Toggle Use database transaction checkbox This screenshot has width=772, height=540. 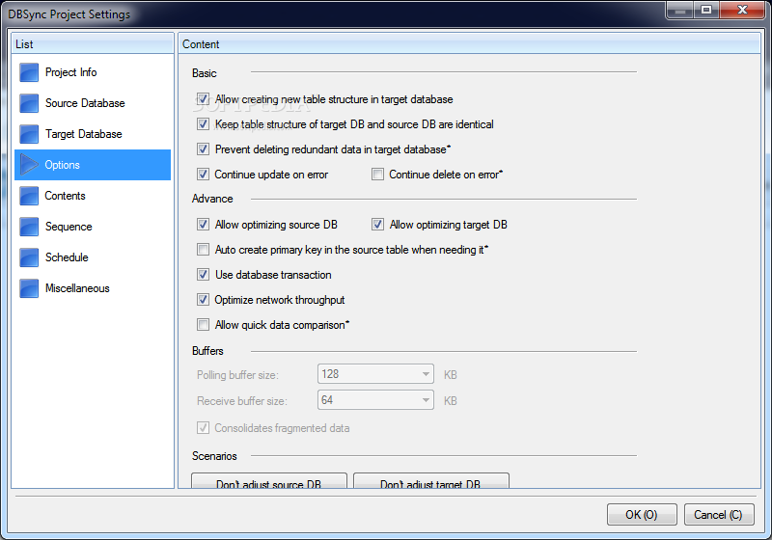pos(203,275)
